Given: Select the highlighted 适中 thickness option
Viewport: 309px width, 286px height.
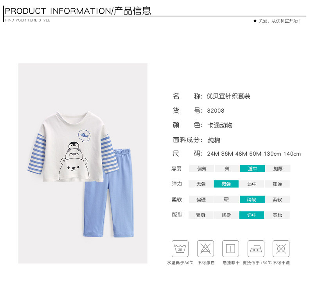Looking at the screenshot, I should (252, 169).
